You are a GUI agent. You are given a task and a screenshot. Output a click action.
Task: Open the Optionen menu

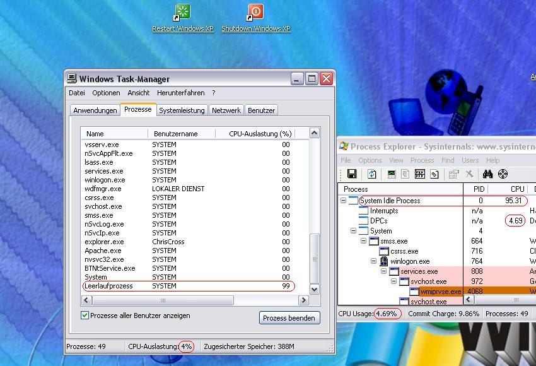tap(106, 93)
